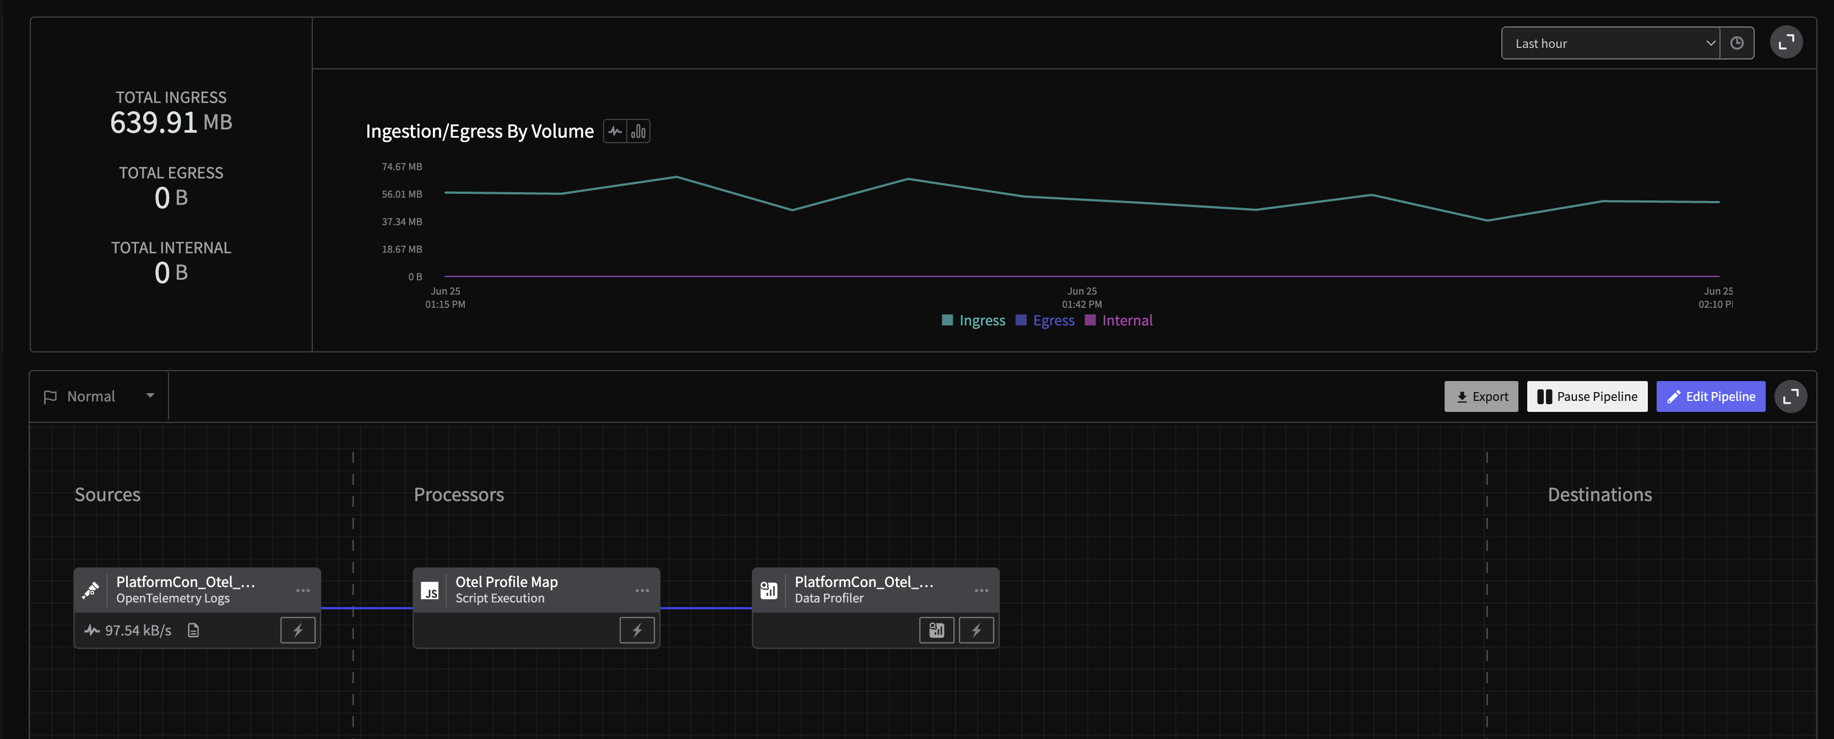Click the Export button
1834x739 pixels.
1481,396
